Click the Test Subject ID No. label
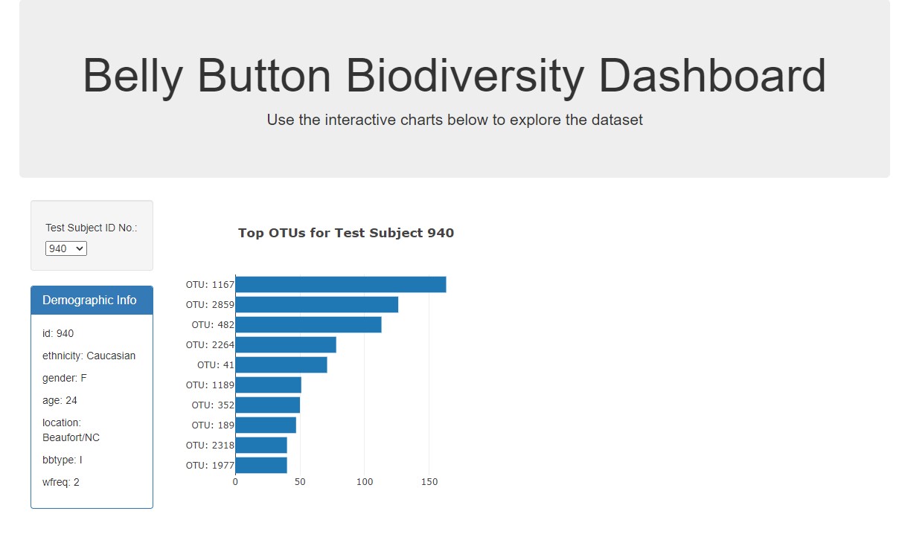 92,228
